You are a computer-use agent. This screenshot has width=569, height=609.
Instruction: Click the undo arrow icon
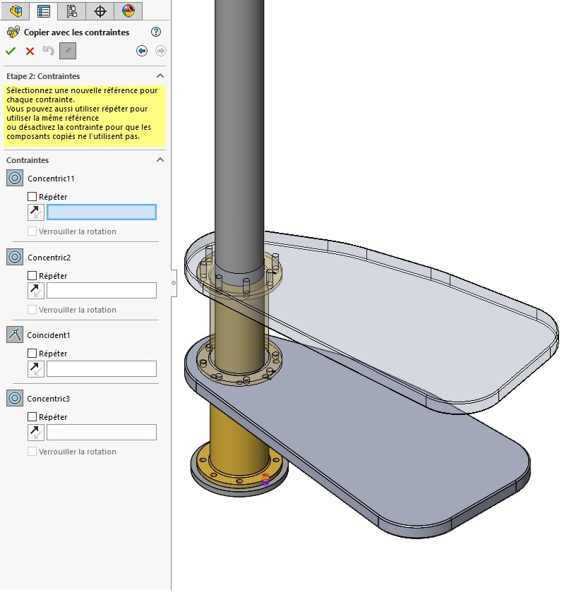point(49,51)
